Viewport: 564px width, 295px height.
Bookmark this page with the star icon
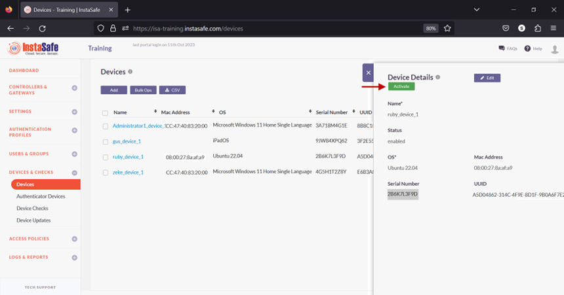click(447, 29)
